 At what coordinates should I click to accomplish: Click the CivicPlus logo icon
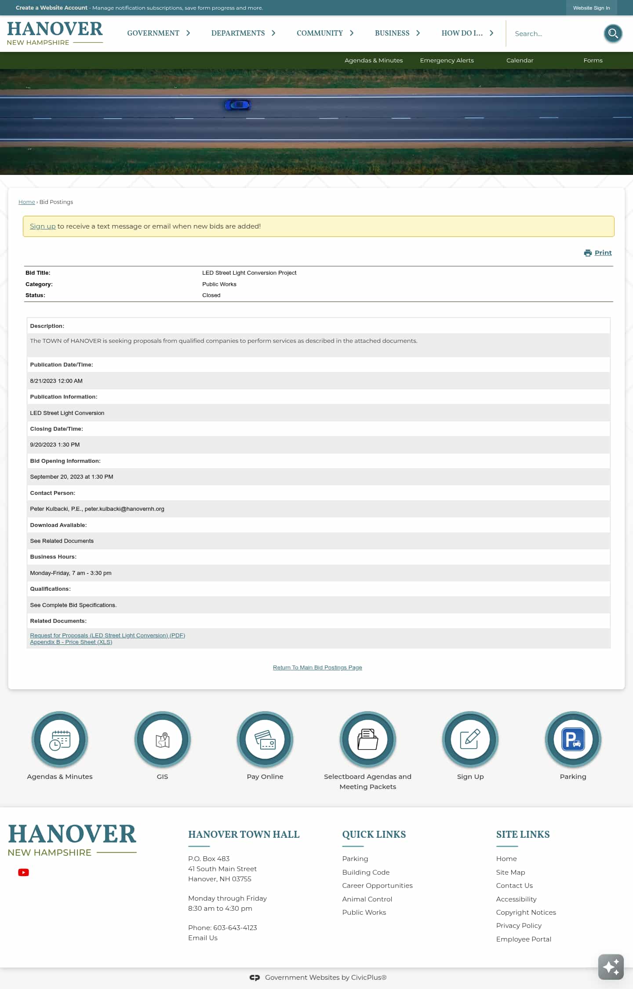[x=255, y=978]
